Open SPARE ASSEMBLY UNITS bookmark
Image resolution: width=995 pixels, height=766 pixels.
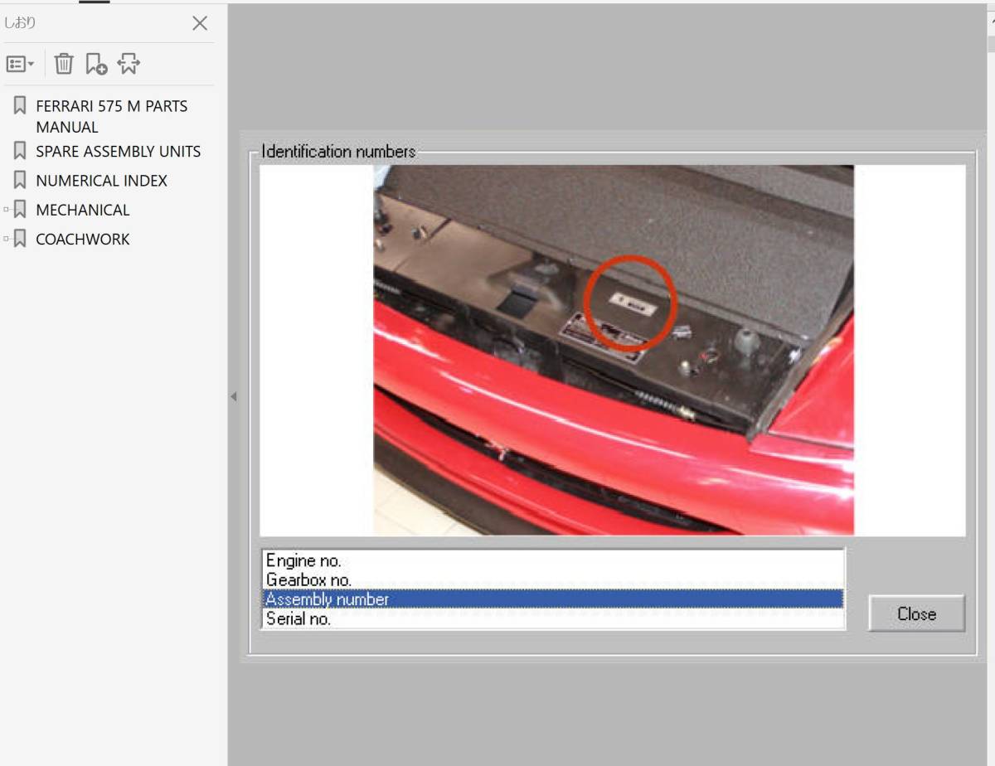(118, 152)
